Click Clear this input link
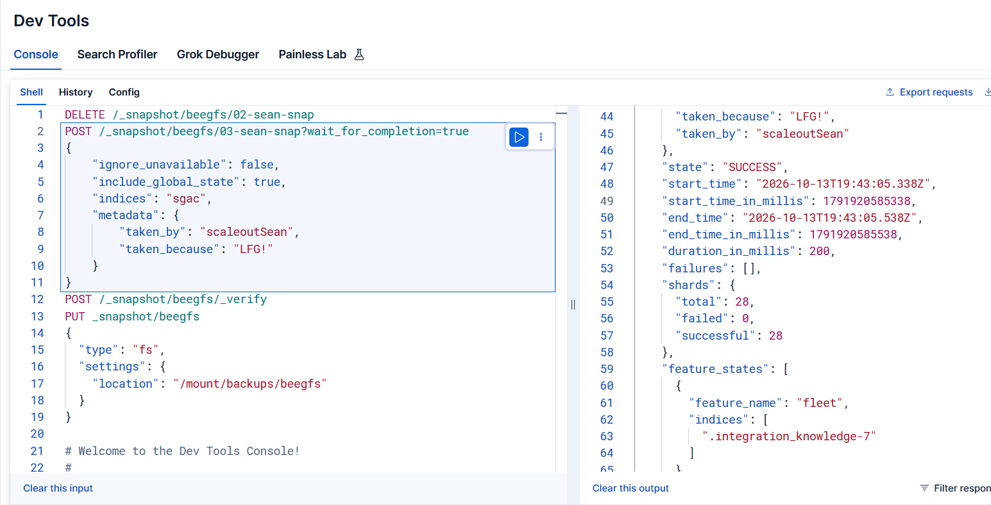Viewport: 991px width, 505px height. click(x=58, y=488)
